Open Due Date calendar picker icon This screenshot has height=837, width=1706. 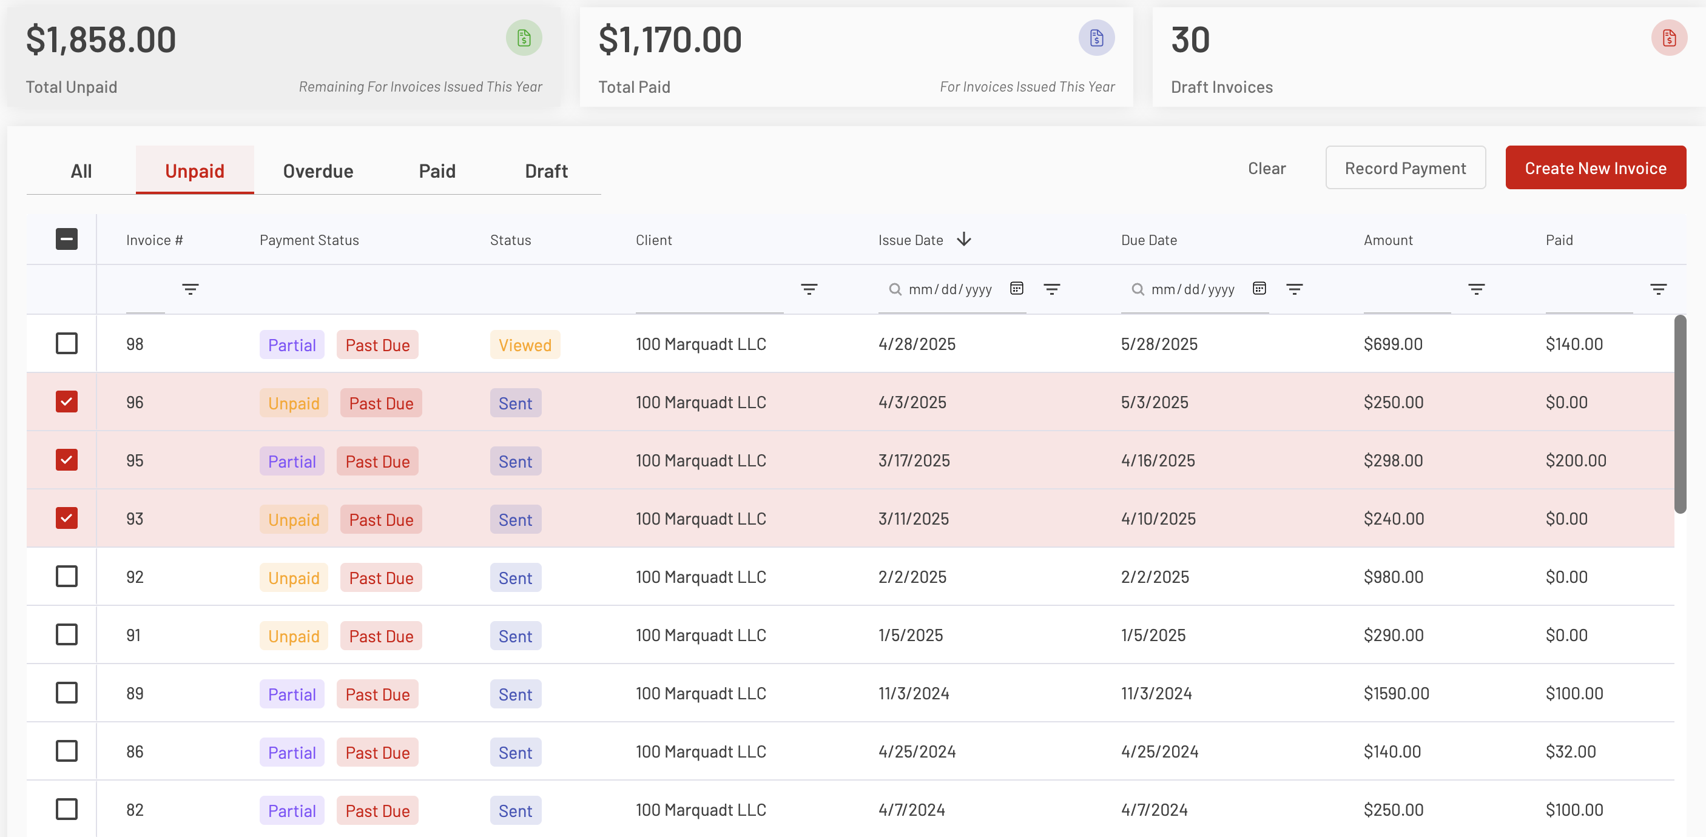[1259, 289]
